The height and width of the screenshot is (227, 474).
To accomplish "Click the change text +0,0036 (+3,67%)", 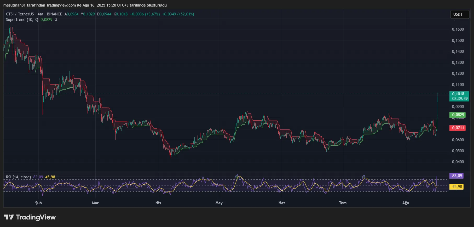I will point(145,14).
